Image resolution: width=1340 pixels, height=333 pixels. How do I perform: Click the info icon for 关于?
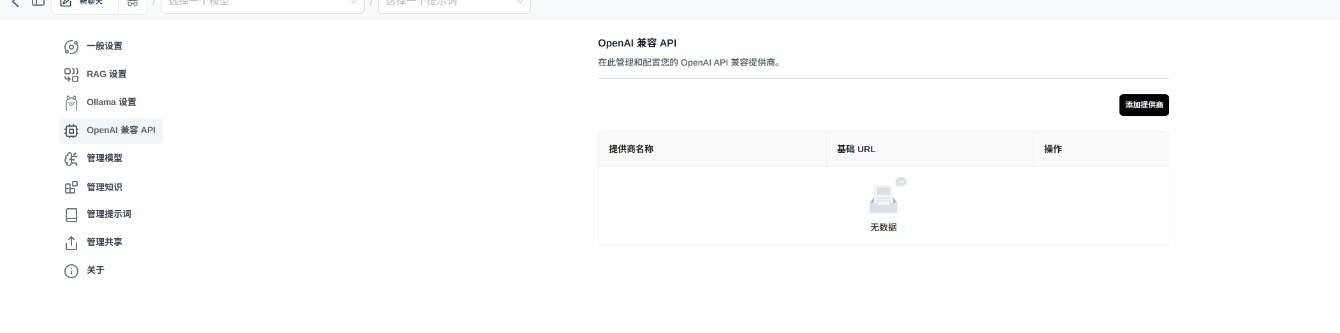click(x=71, y=271)
